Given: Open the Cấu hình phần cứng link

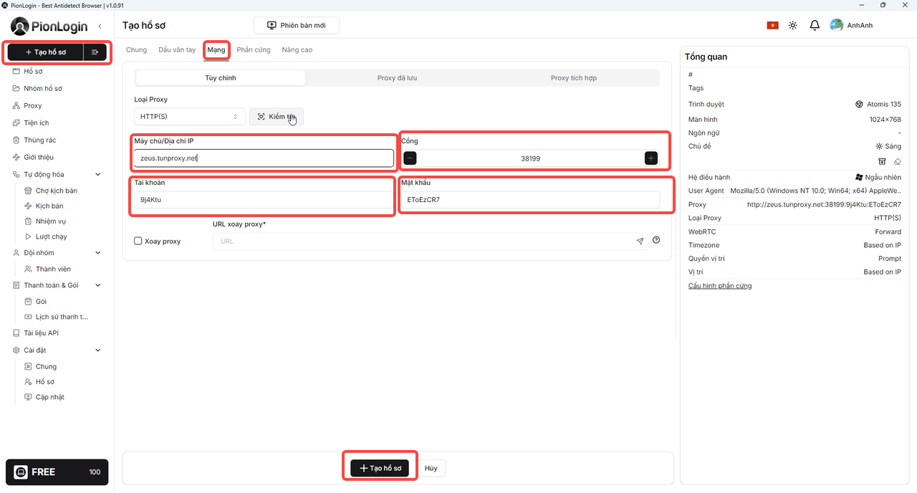Looking at the screenshot, I should [x=719, y=286].
